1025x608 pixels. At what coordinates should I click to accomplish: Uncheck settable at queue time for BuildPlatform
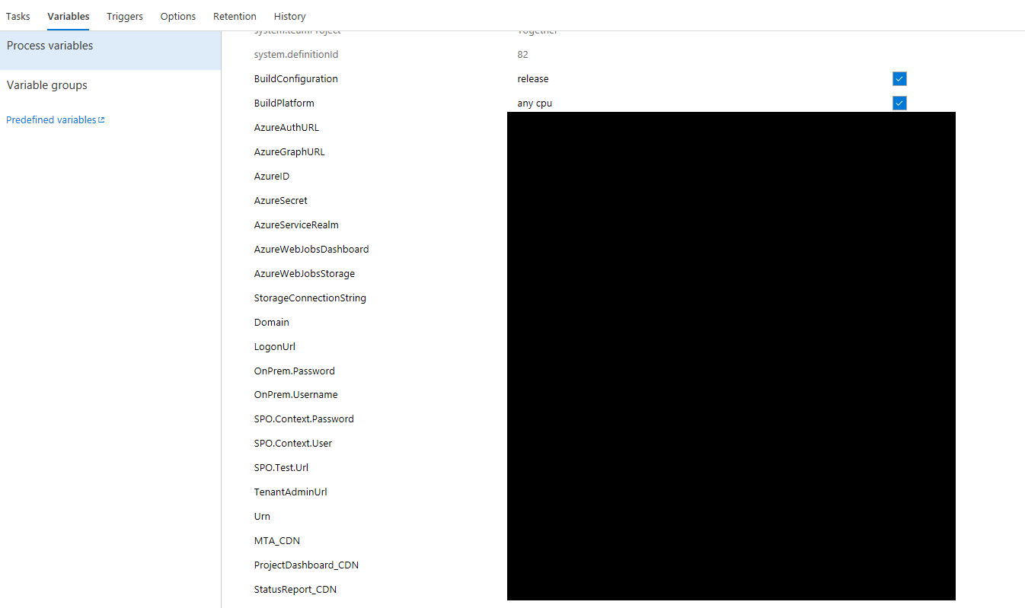click(x=899, y=103)
